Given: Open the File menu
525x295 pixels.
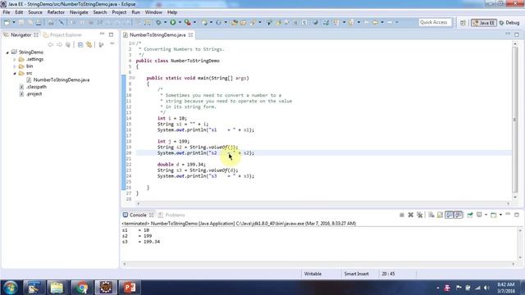Looking at the screenshot, I should 7,12.
